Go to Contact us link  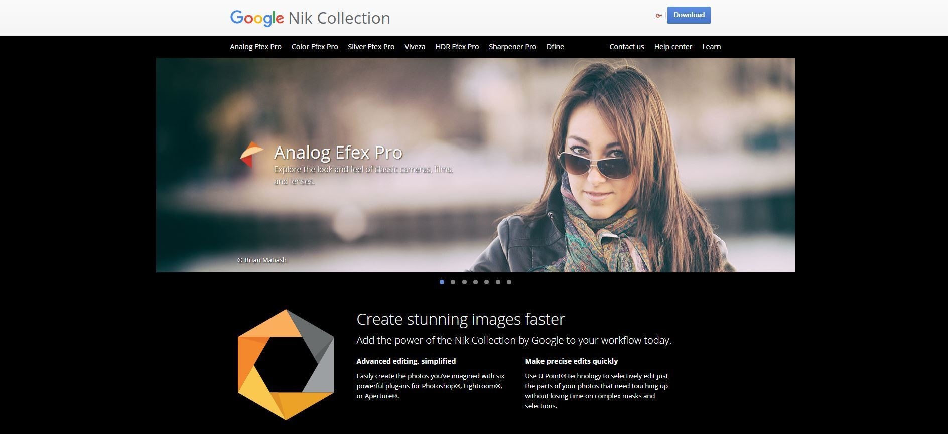click(626, 47)
